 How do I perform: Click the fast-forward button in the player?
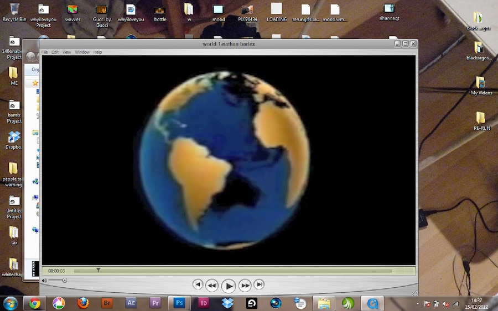pyautogui.click(x=245, y=285)
